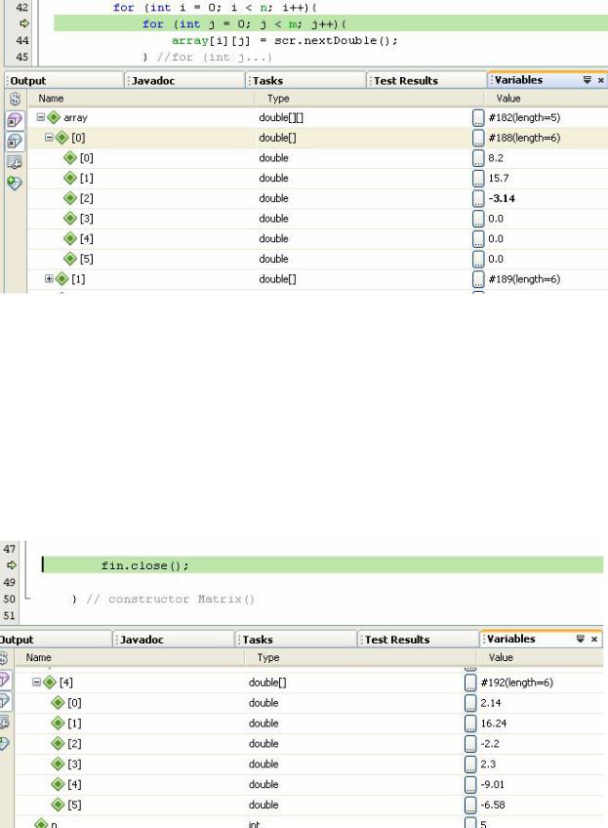Sort by the Type column header above the #192 row
This screenshot has height=828, width=608.
(360, 657)
